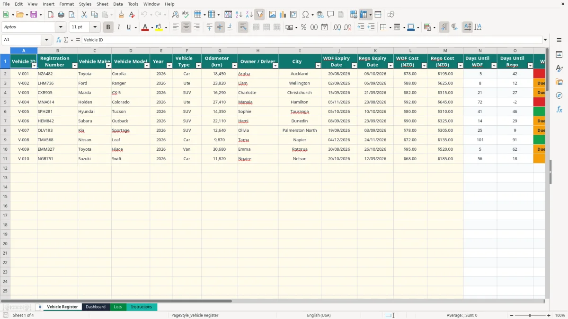Open Vehicle Type column filter arrow
568x319 pixels.
[198, 65]
